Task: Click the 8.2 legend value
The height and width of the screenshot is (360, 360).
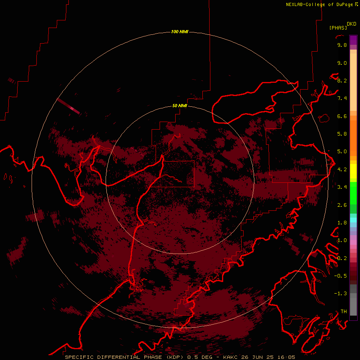Action: (x=342, y=80)
